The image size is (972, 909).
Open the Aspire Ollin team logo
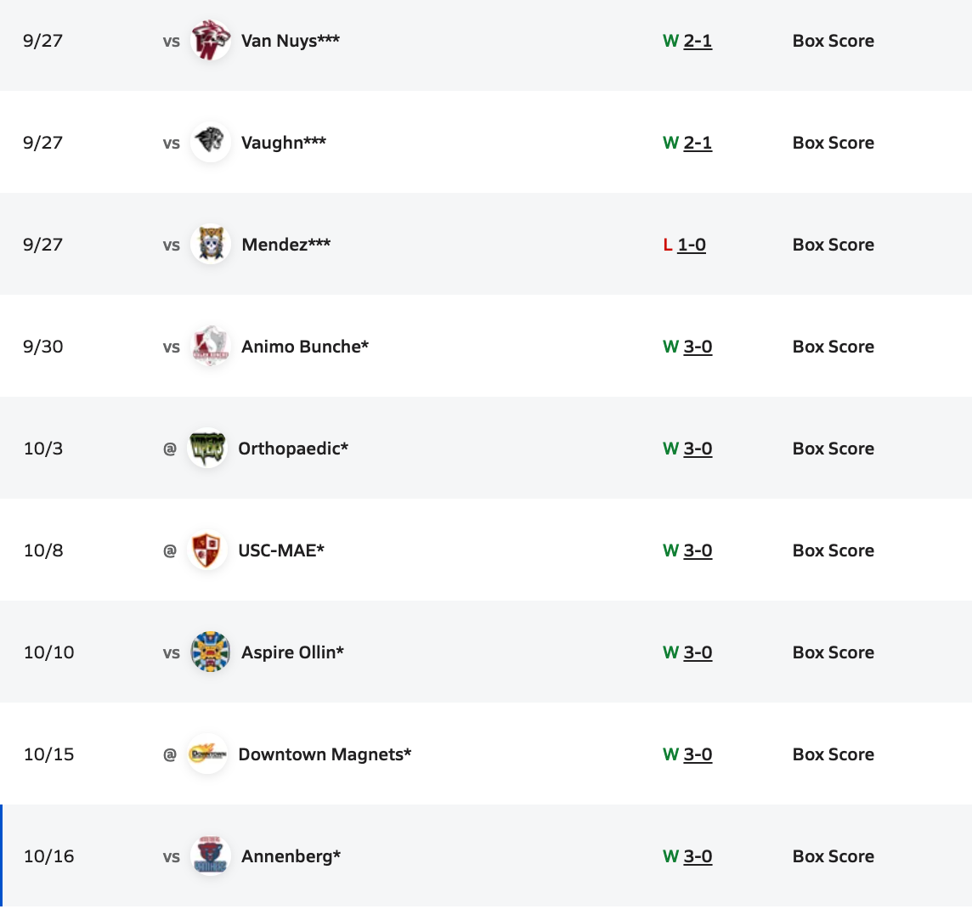[210, 652]
